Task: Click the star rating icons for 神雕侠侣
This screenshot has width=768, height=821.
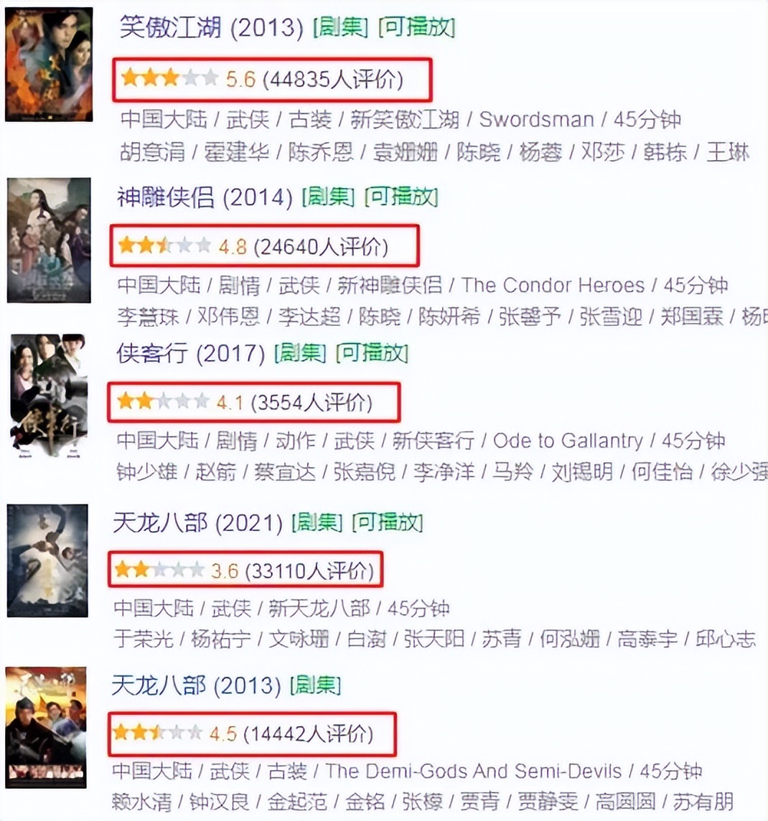Action: coord(164,245)
